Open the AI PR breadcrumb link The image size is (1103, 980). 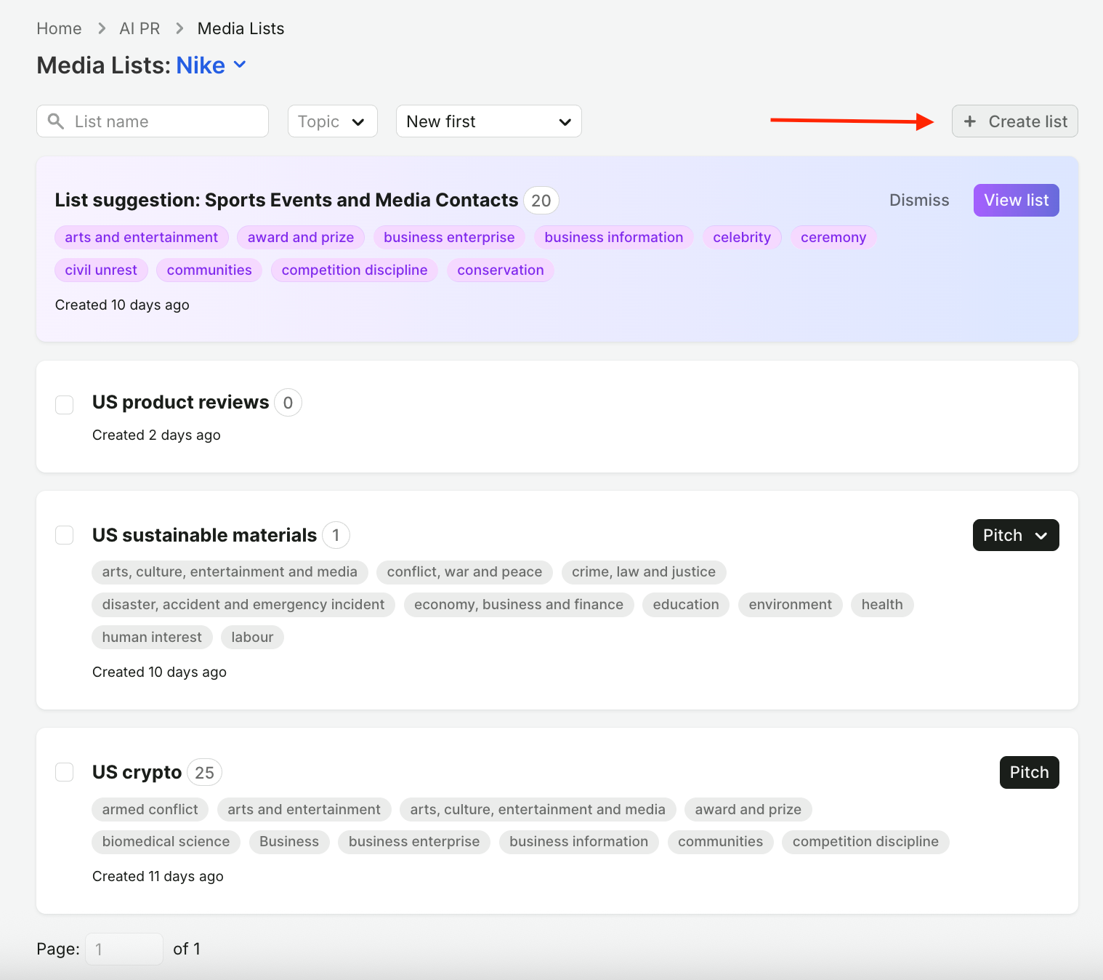click(140, 28)
